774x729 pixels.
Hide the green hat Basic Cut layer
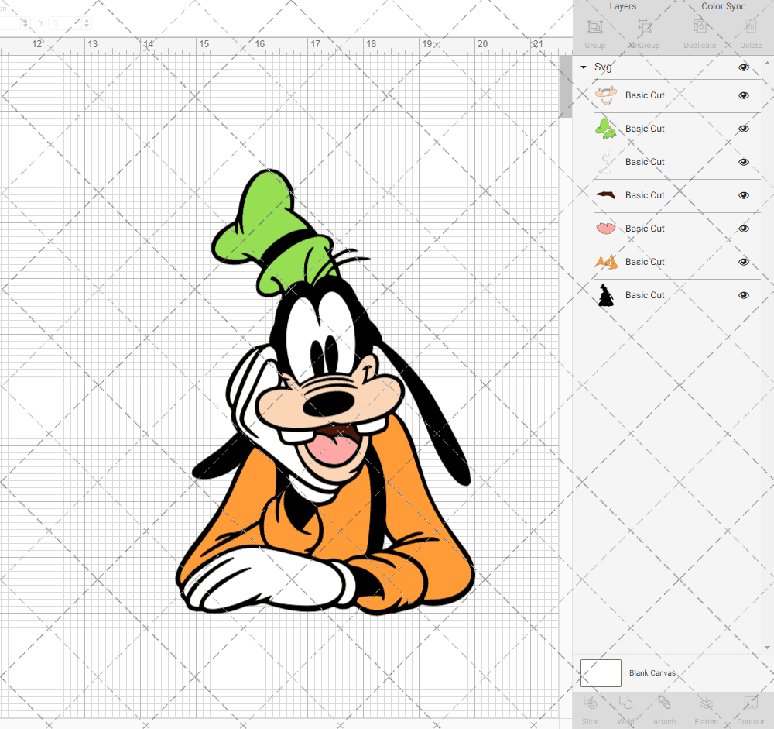743,129
